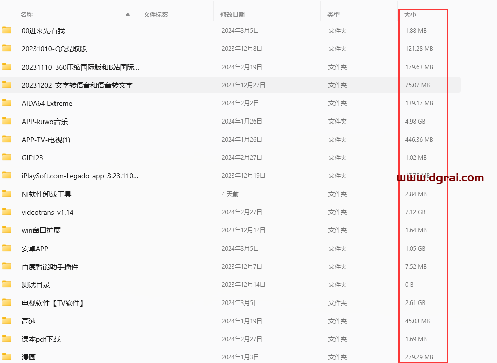
Task: Click the 2024年1月19日 date cell
Action: click(x=242, y=321)
